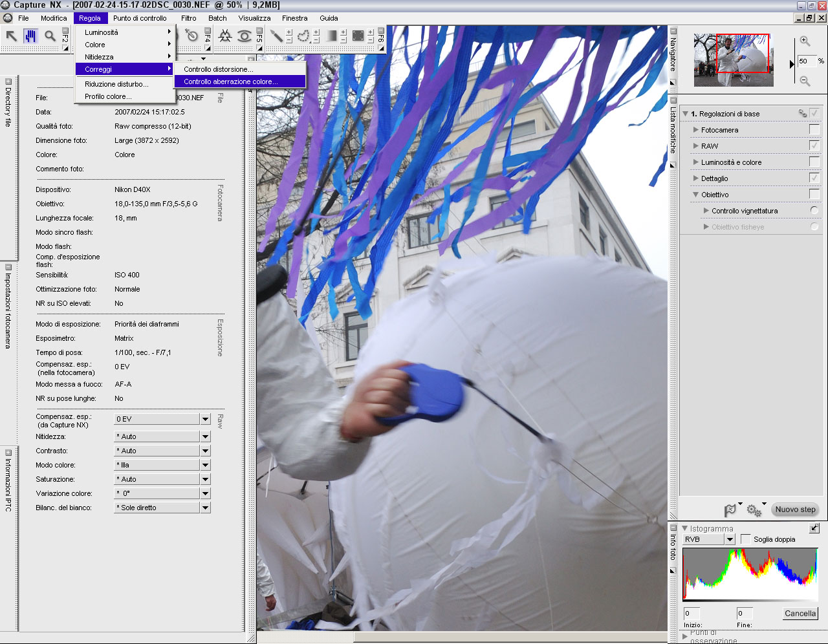Enable the Luminosità e colore checkbox
The width and height of the screenshot is (828, 644).
click(x=814, y=162)
